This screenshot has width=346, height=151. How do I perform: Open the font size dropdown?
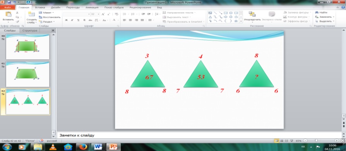(98, 14)
